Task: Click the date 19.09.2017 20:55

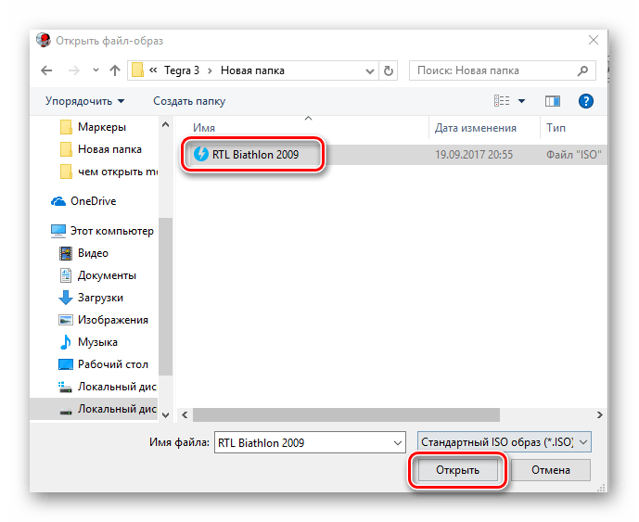Action: pyautogui.click(x=474, y=155)
